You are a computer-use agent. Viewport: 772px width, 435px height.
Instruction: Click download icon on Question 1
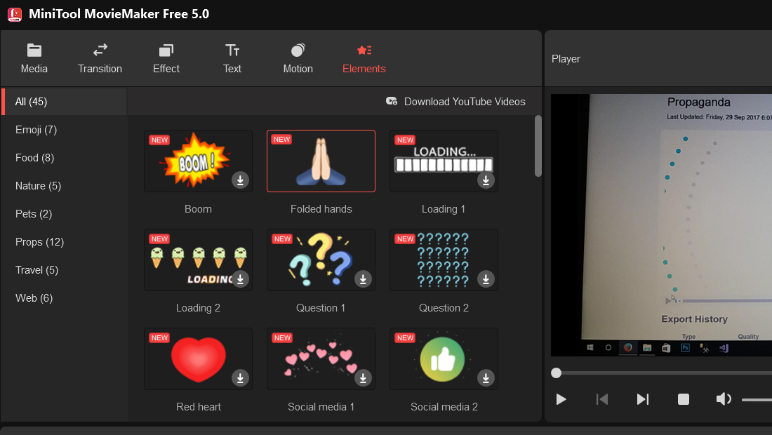(x=363, y=279)
